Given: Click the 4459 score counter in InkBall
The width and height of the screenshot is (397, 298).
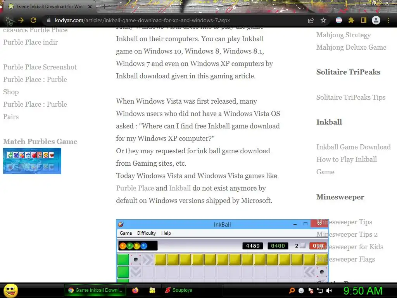Looking at the screenshot, I should coord(252,246).
